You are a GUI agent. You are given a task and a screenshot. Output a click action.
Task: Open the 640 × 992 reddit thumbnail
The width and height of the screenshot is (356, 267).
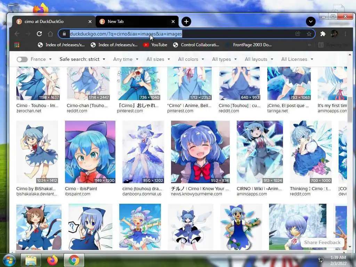(x=239, y=83)
